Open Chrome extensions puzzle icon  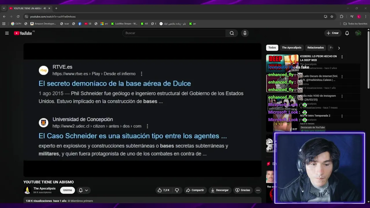(341, 16)
